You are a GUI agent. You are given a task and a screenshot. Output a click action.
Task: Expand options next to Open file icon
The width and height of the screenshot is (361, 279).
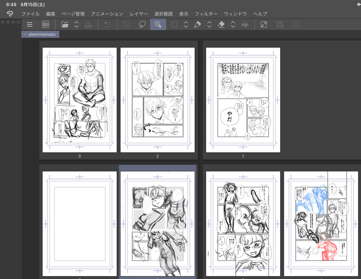[76, 24]
